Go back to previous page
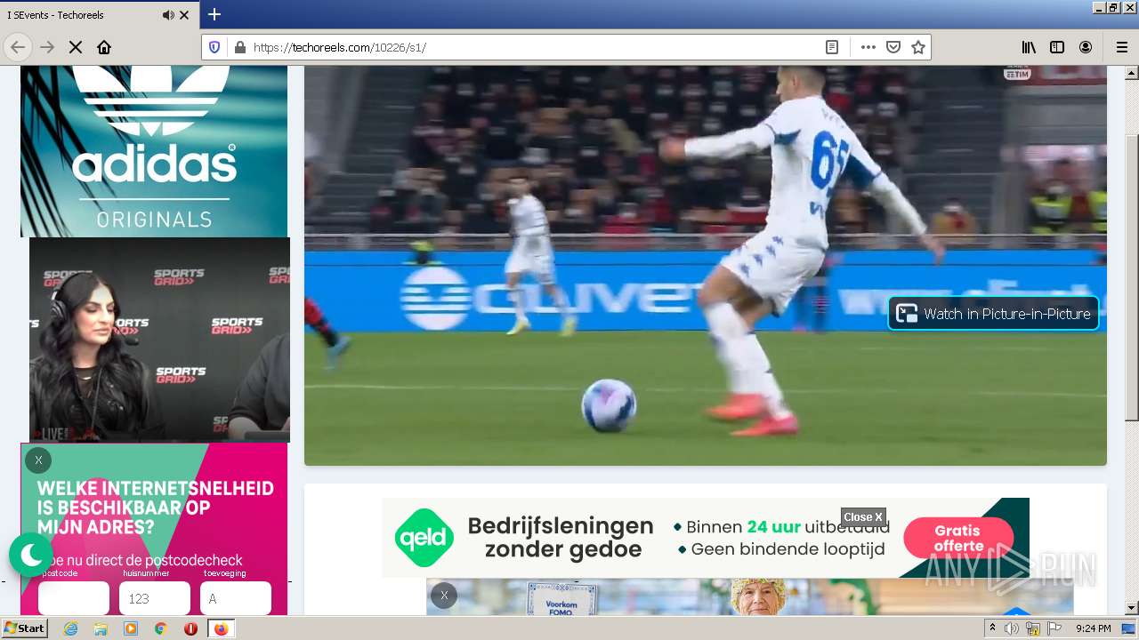The image size is (1139, 640). [x=18, y=47]
